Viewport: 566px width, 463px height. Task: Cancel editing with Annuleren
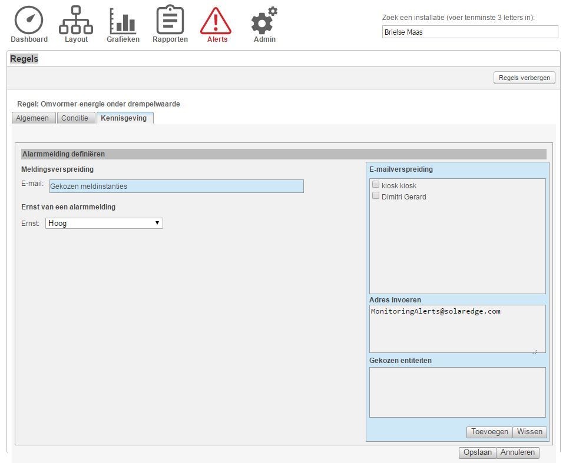[518, 452]
